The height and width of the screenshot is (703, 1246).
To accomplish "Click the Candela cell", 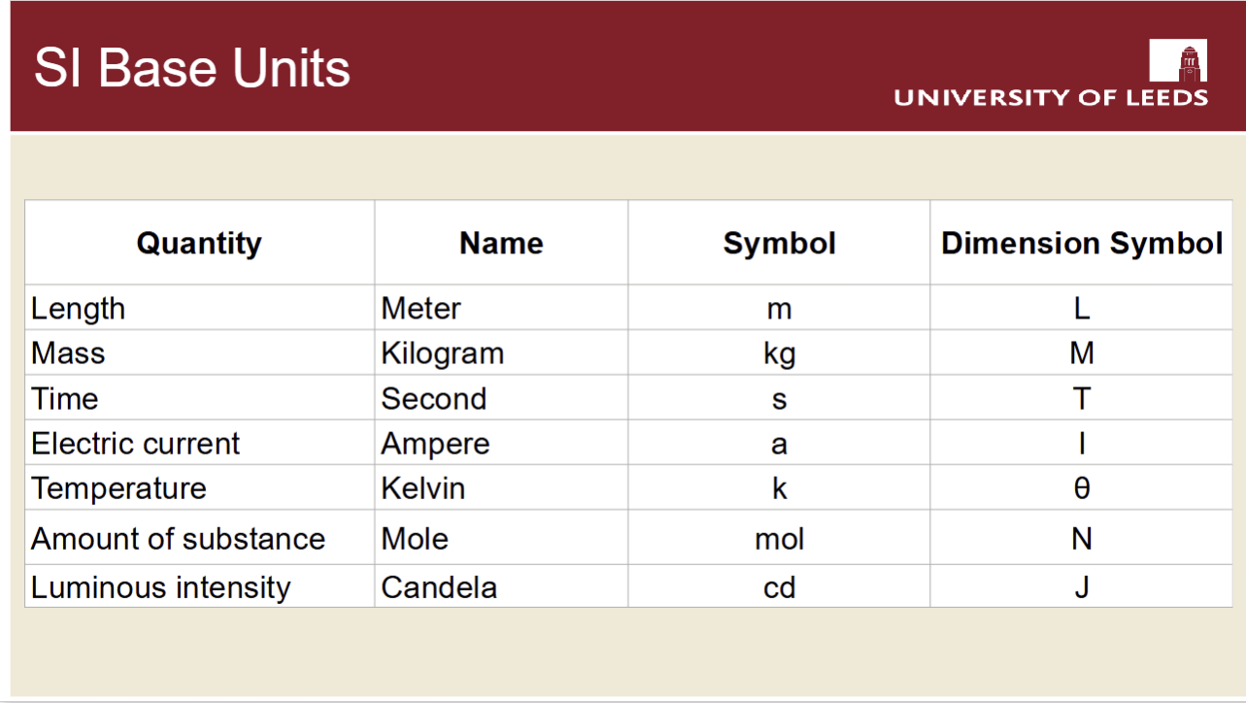I will [501, 586].
